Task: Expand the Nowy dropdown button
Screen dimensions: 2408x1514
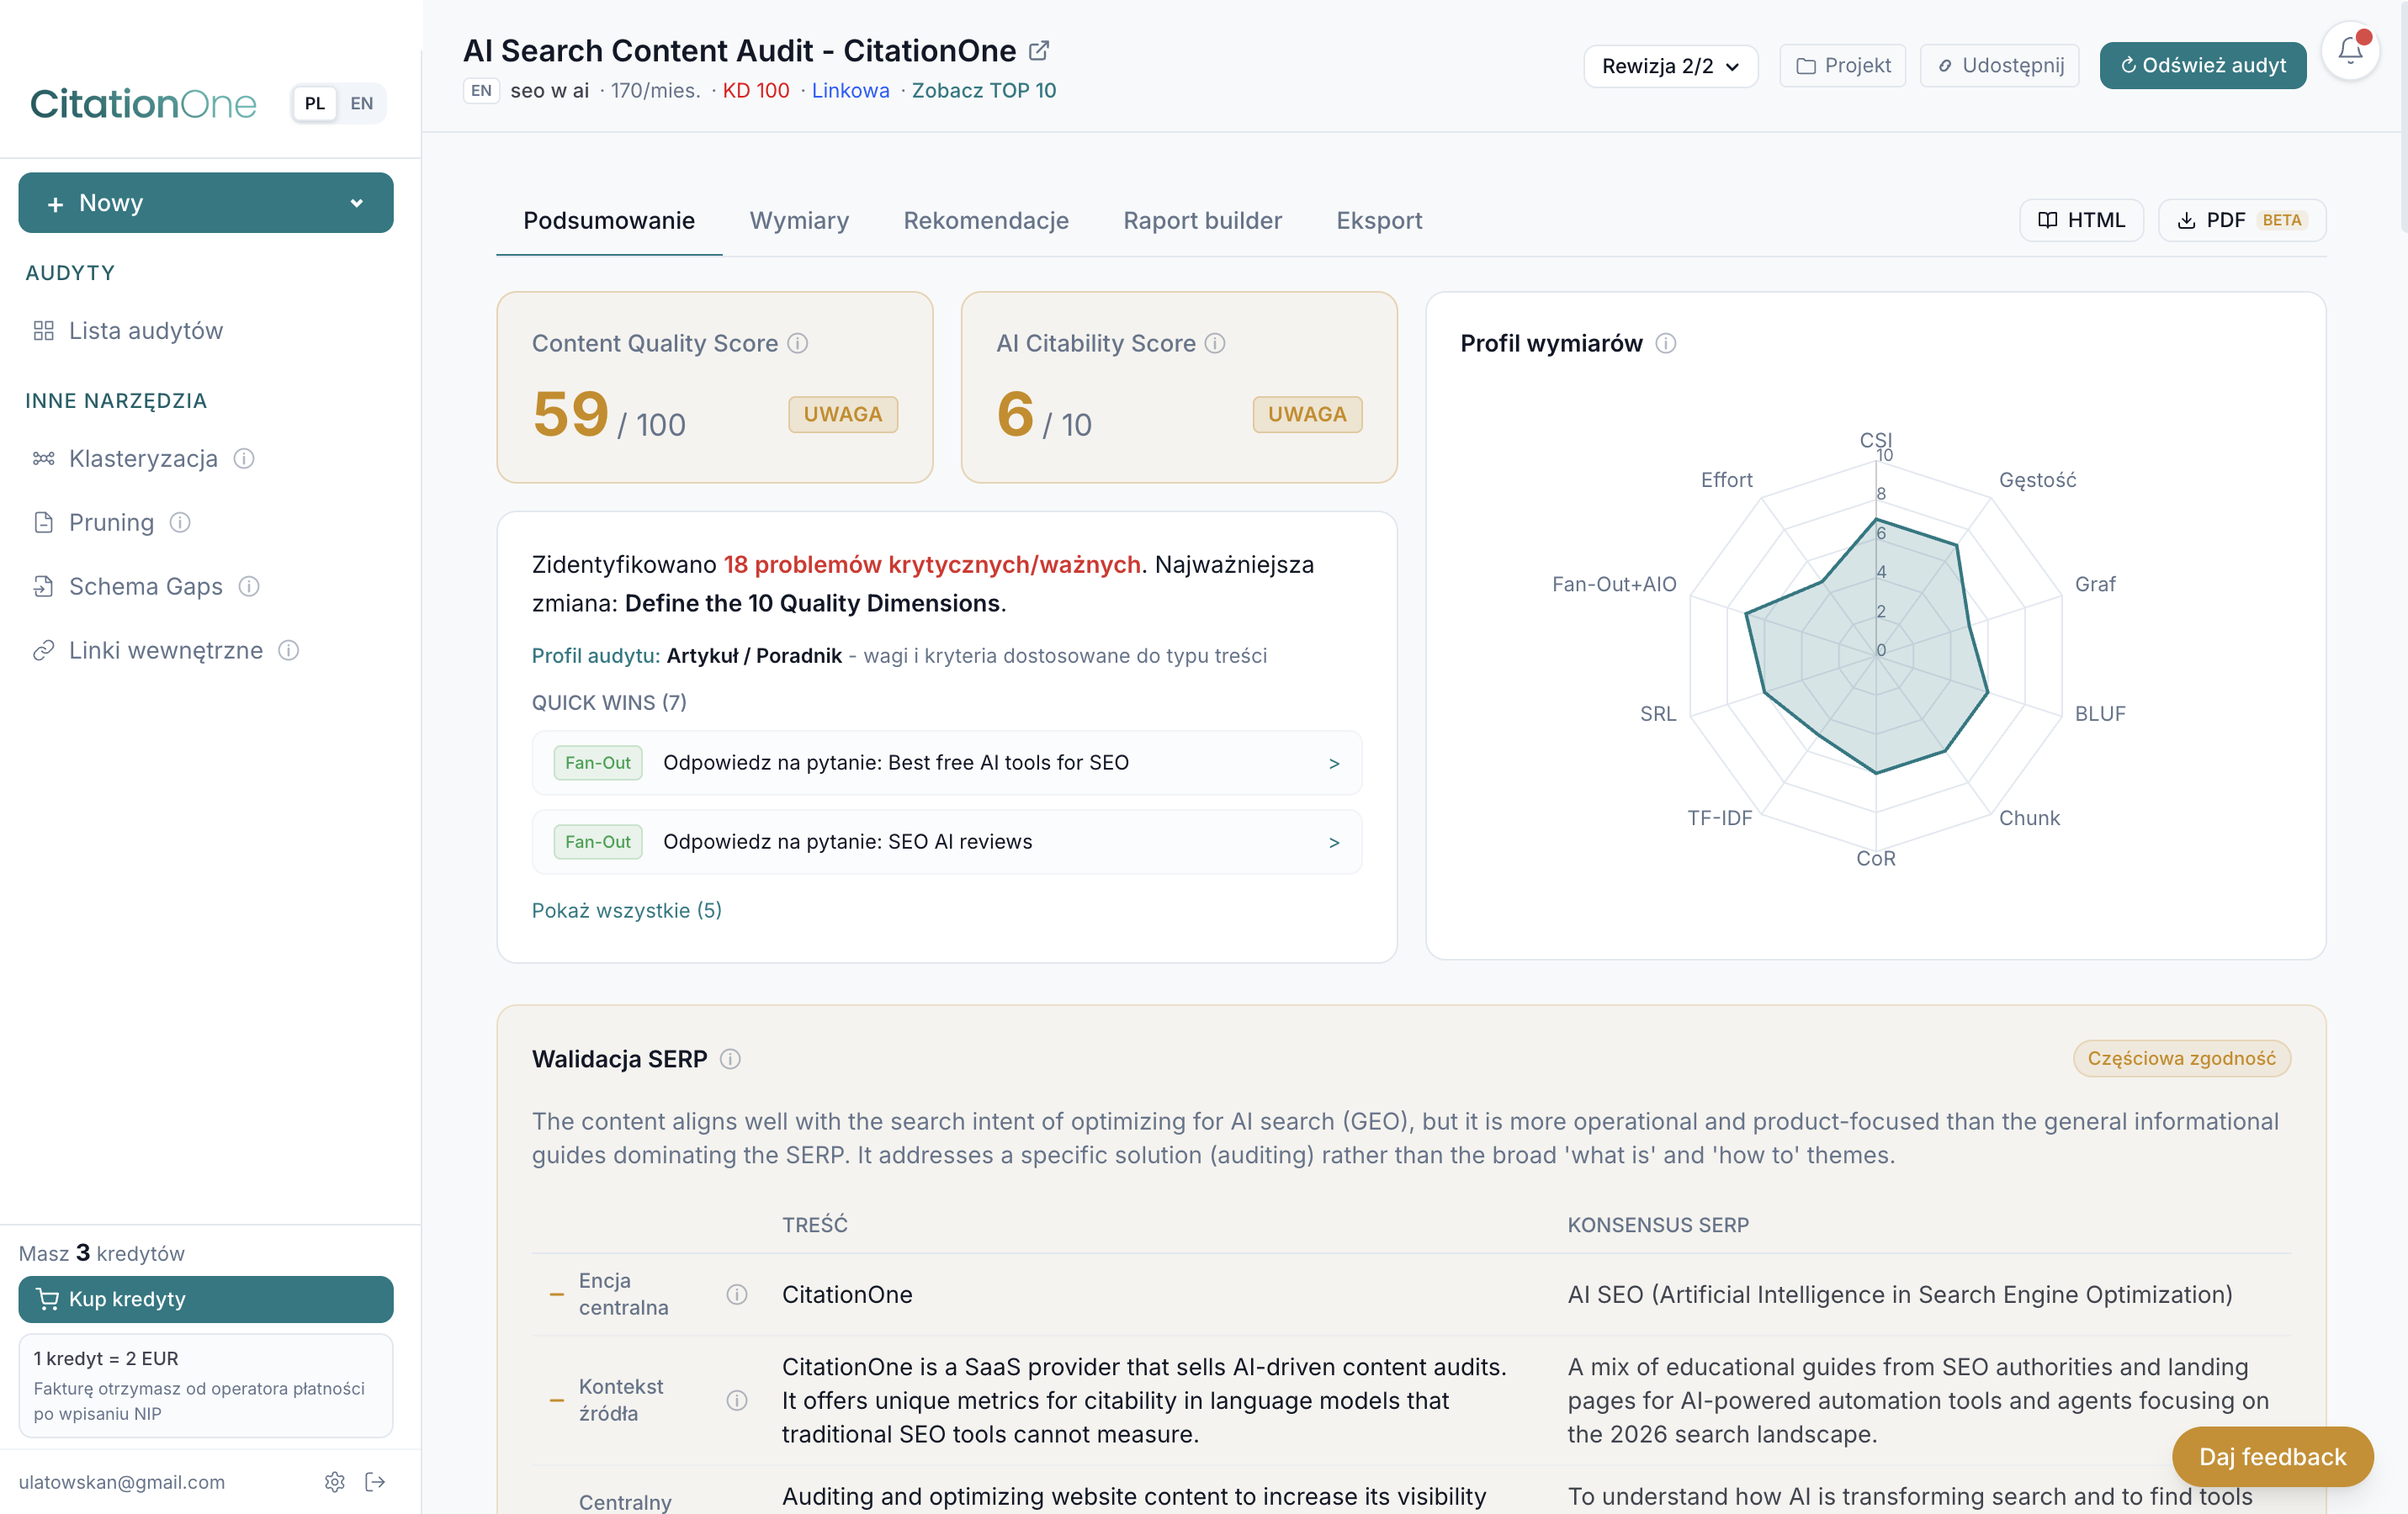Action: click(206, 203)
